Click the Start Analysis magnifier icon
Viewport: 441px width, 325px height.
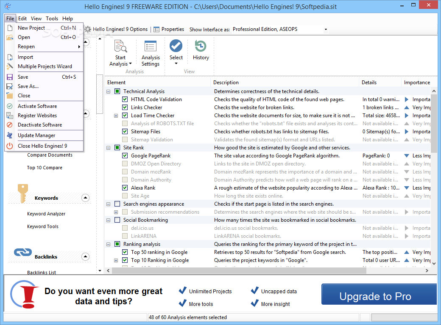120,46
